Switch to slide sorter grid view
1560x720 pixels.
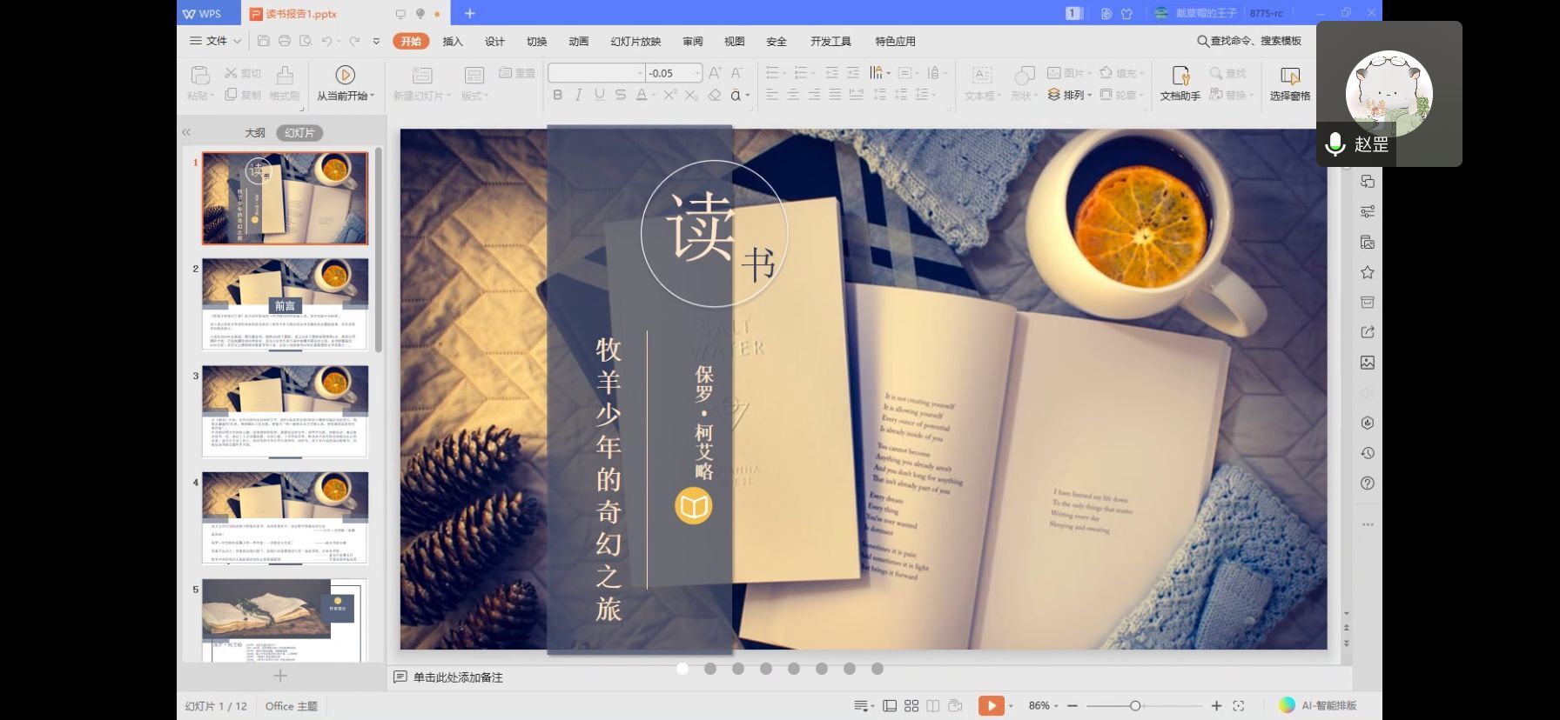(x=911, y=706)
